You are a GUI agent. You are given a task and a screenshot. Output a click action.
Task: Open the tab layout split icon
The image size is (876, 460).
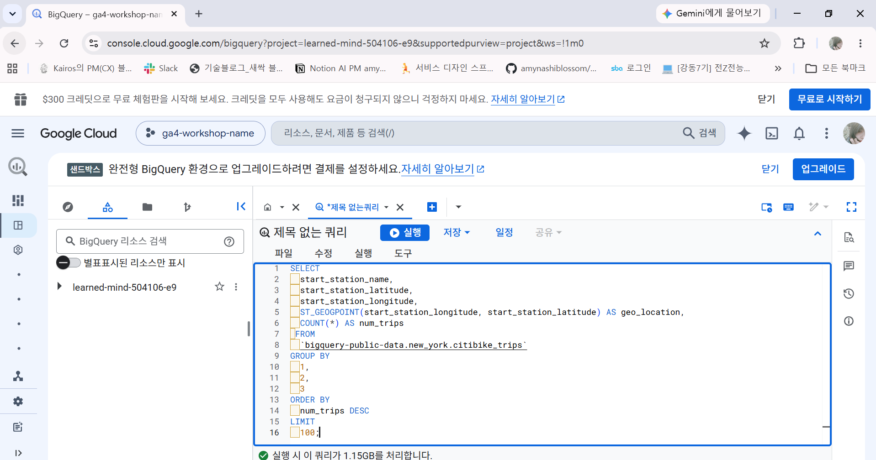pyautogui.click(x=766, y=207)
